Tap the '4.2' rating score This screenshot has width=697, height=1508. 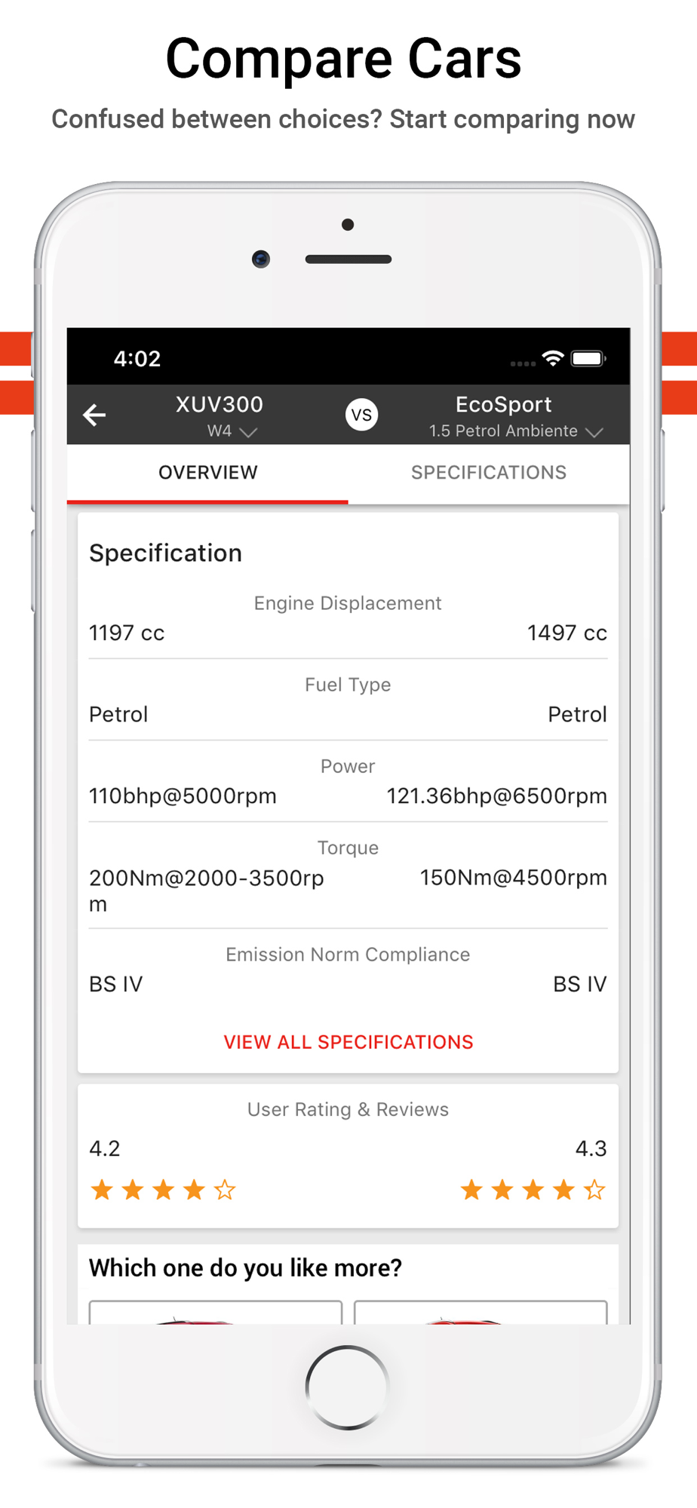point(105,1149)
